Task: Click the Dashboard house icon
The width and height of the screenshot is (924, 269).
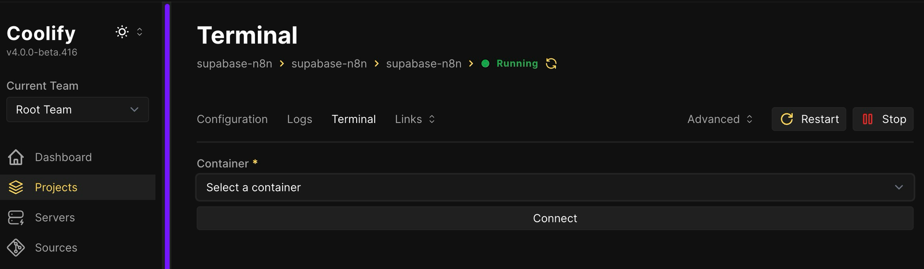Action: click(x=16, y=157)
